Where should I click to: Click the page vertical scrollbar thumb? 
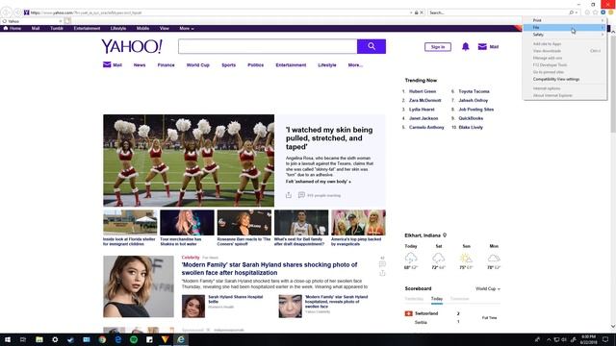613,85
